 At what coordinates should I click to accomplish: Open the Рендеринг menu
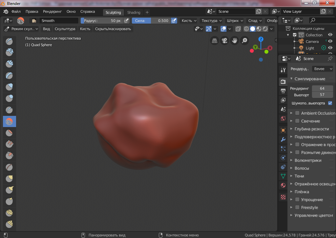tap(52, 11)
